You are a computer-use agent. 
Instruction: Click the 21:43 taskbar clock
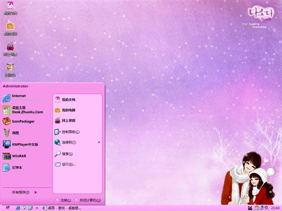point(275,208)
